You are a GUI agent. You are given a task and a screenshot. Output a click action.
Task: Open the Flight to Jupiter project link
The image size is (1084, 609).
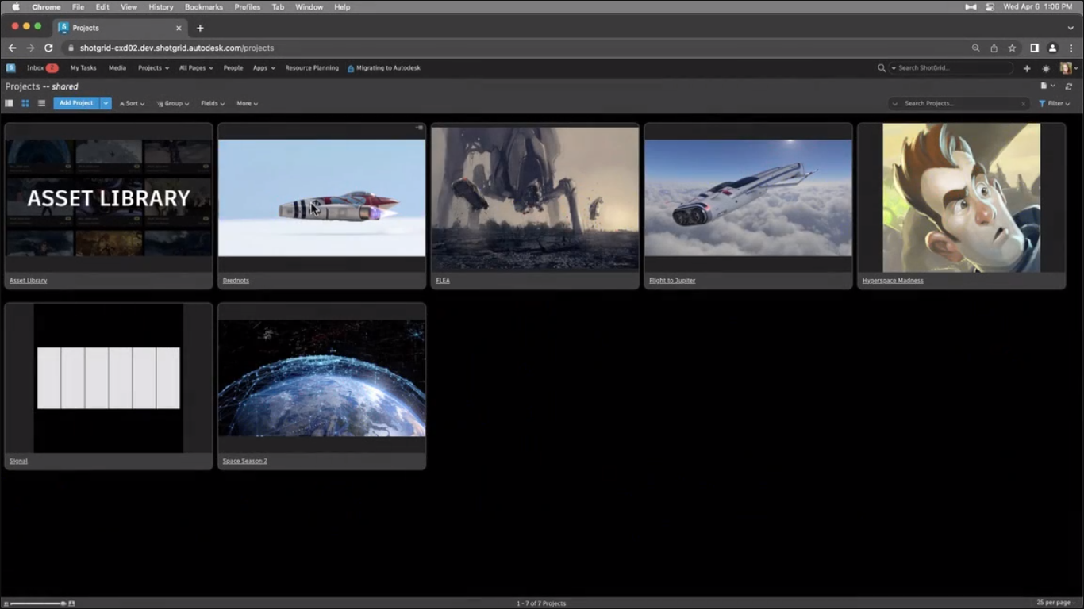(672, 281)
